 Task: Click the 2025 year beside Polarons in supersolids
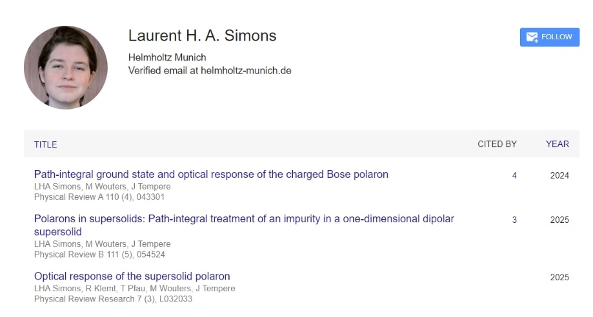click(x=559, y=220)
